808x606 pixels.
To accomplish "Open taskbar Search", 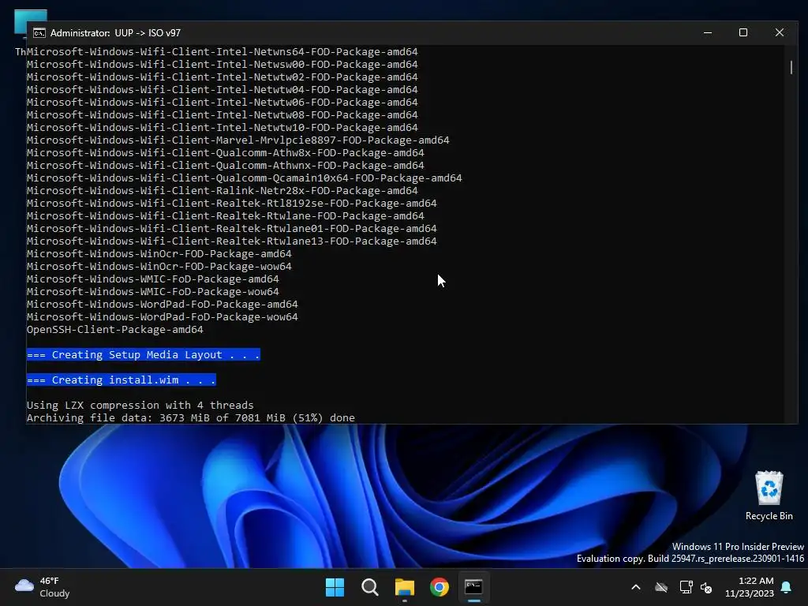I will tap(369, 587).
